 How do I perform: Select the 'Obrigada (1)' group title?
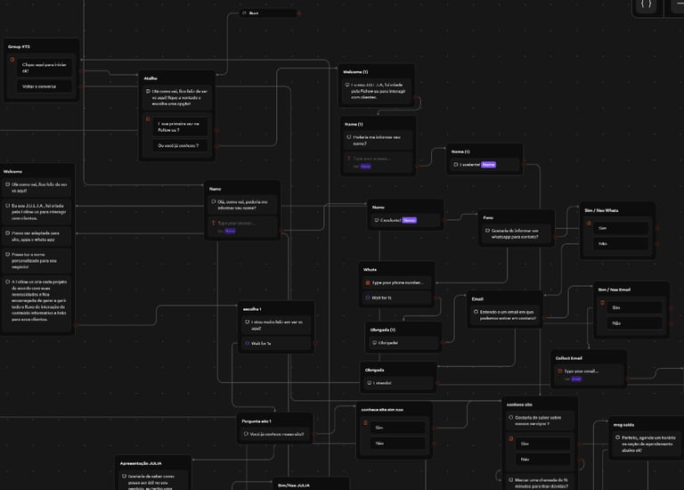[383, 330]
